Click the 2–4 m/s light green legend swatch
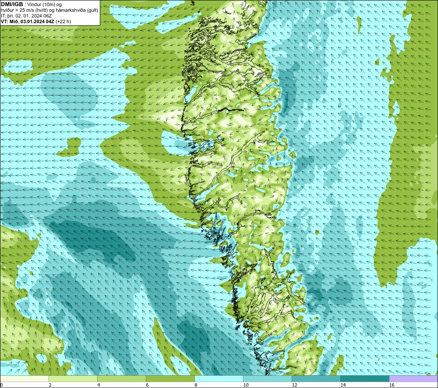438x388 pixels. tap(73, 378)
